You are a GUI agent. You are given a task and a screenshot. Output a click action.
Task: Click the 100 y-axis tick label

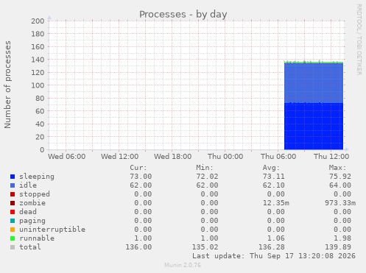(38, 85)
